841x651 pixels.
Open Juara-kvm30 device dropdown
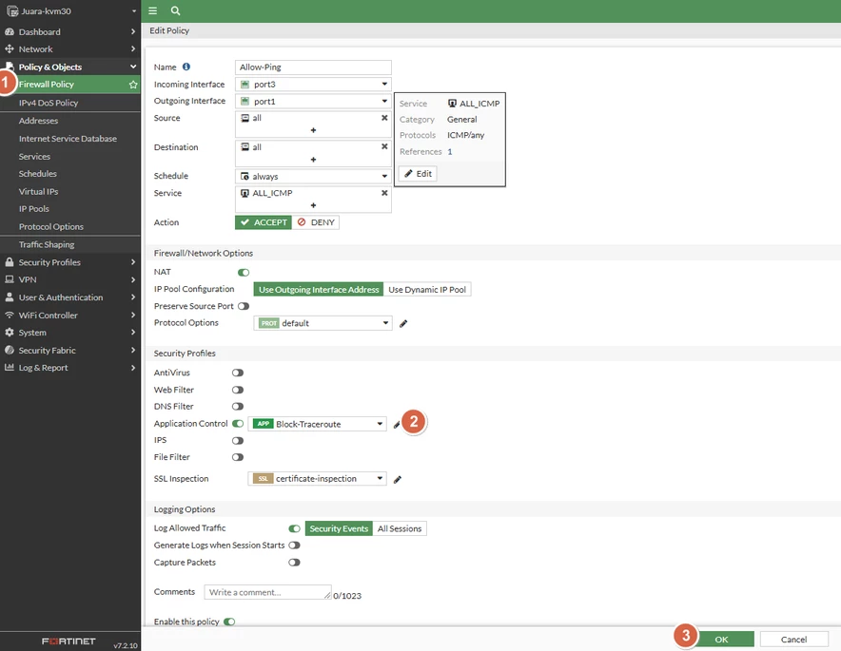pyautogui.click(x=133, y=11)
